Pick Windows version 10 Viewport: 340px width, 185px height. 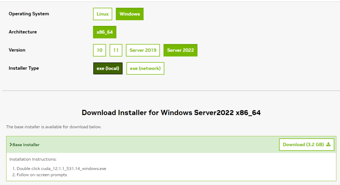coord(99,50)
